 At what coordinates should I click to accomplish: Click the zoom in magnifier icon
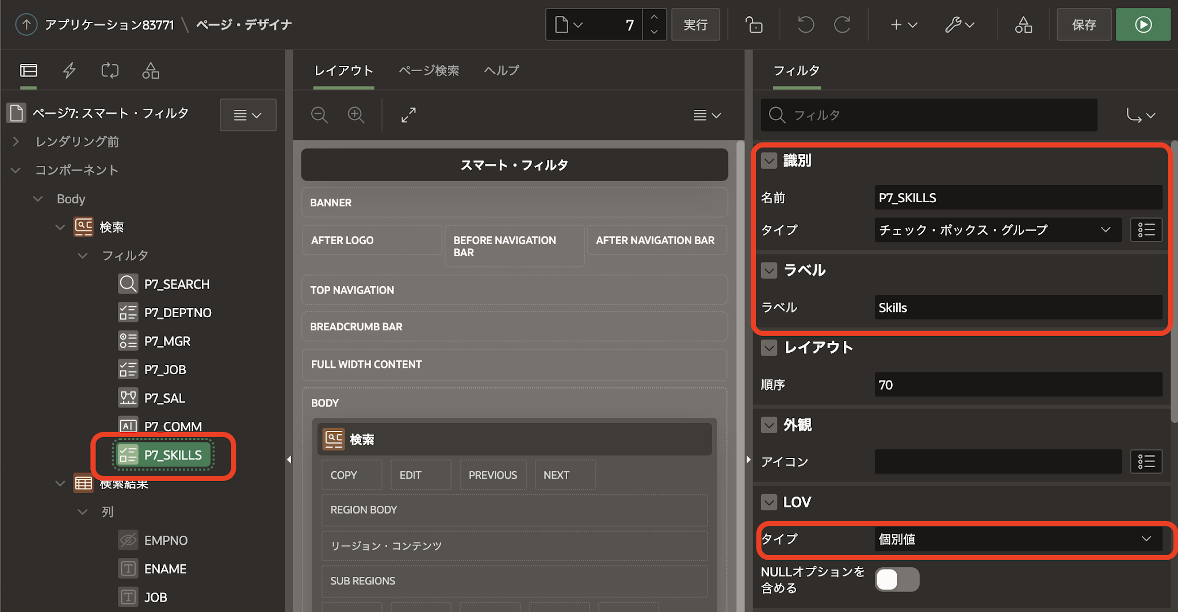356,115
